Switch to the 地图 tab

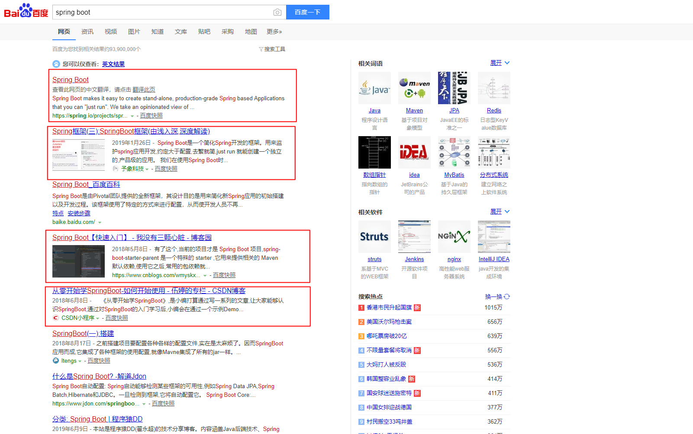(x=251, y=32)
